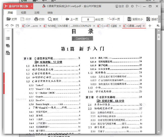Click the 1.5.1 Turbo C contents entry
The image size is (164, 137).
click(54, 85)
